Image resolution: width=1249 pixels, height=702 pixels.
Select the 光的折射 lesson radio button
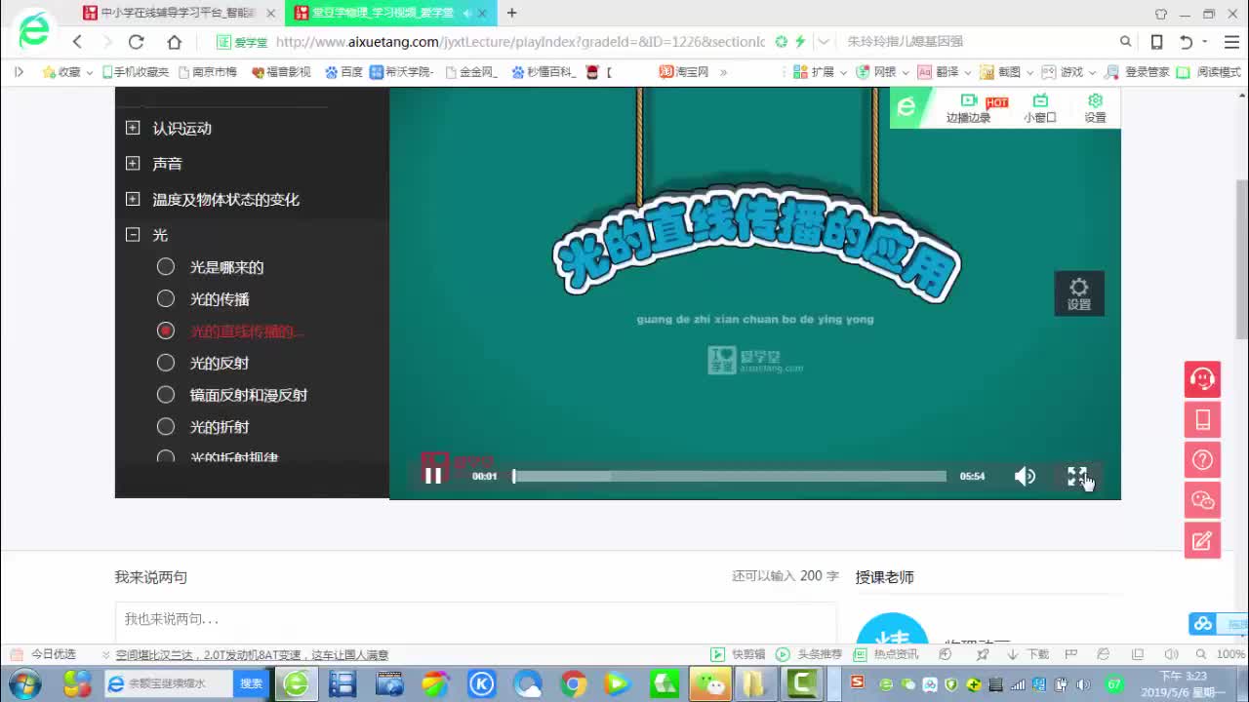166,426
